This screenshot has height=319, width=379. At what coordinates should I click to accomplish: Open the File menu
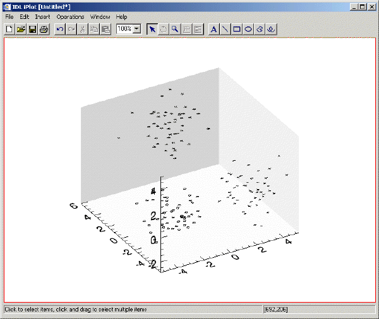point(9,17)
